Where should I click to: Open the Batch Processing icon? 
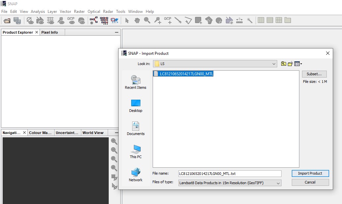[x=104, y=21]
